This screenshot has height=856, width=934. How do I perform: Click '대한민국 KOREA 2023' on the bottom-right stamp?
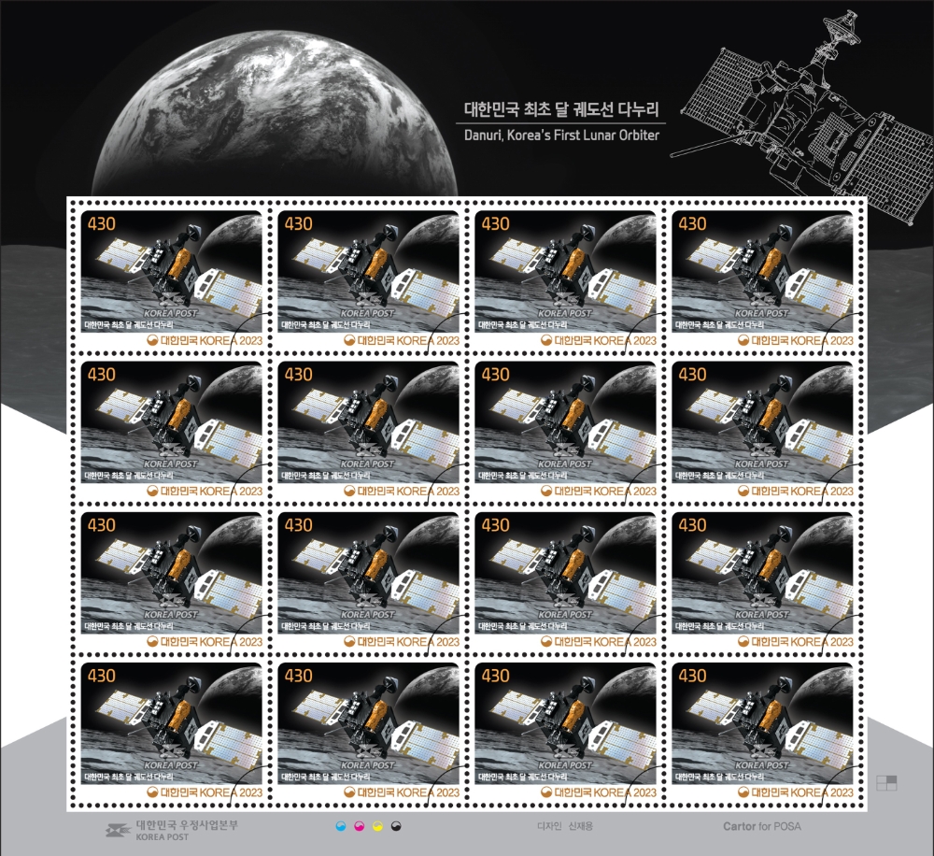[796, 792]
